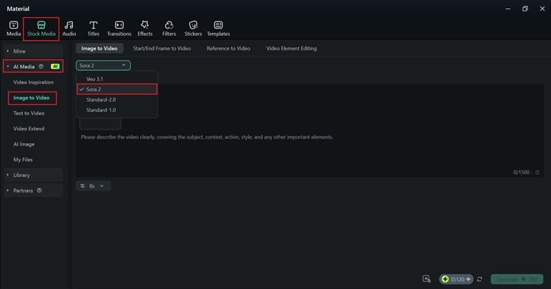Open the Effects icon
Screen dimensions: 551x289
click(145, 25)
